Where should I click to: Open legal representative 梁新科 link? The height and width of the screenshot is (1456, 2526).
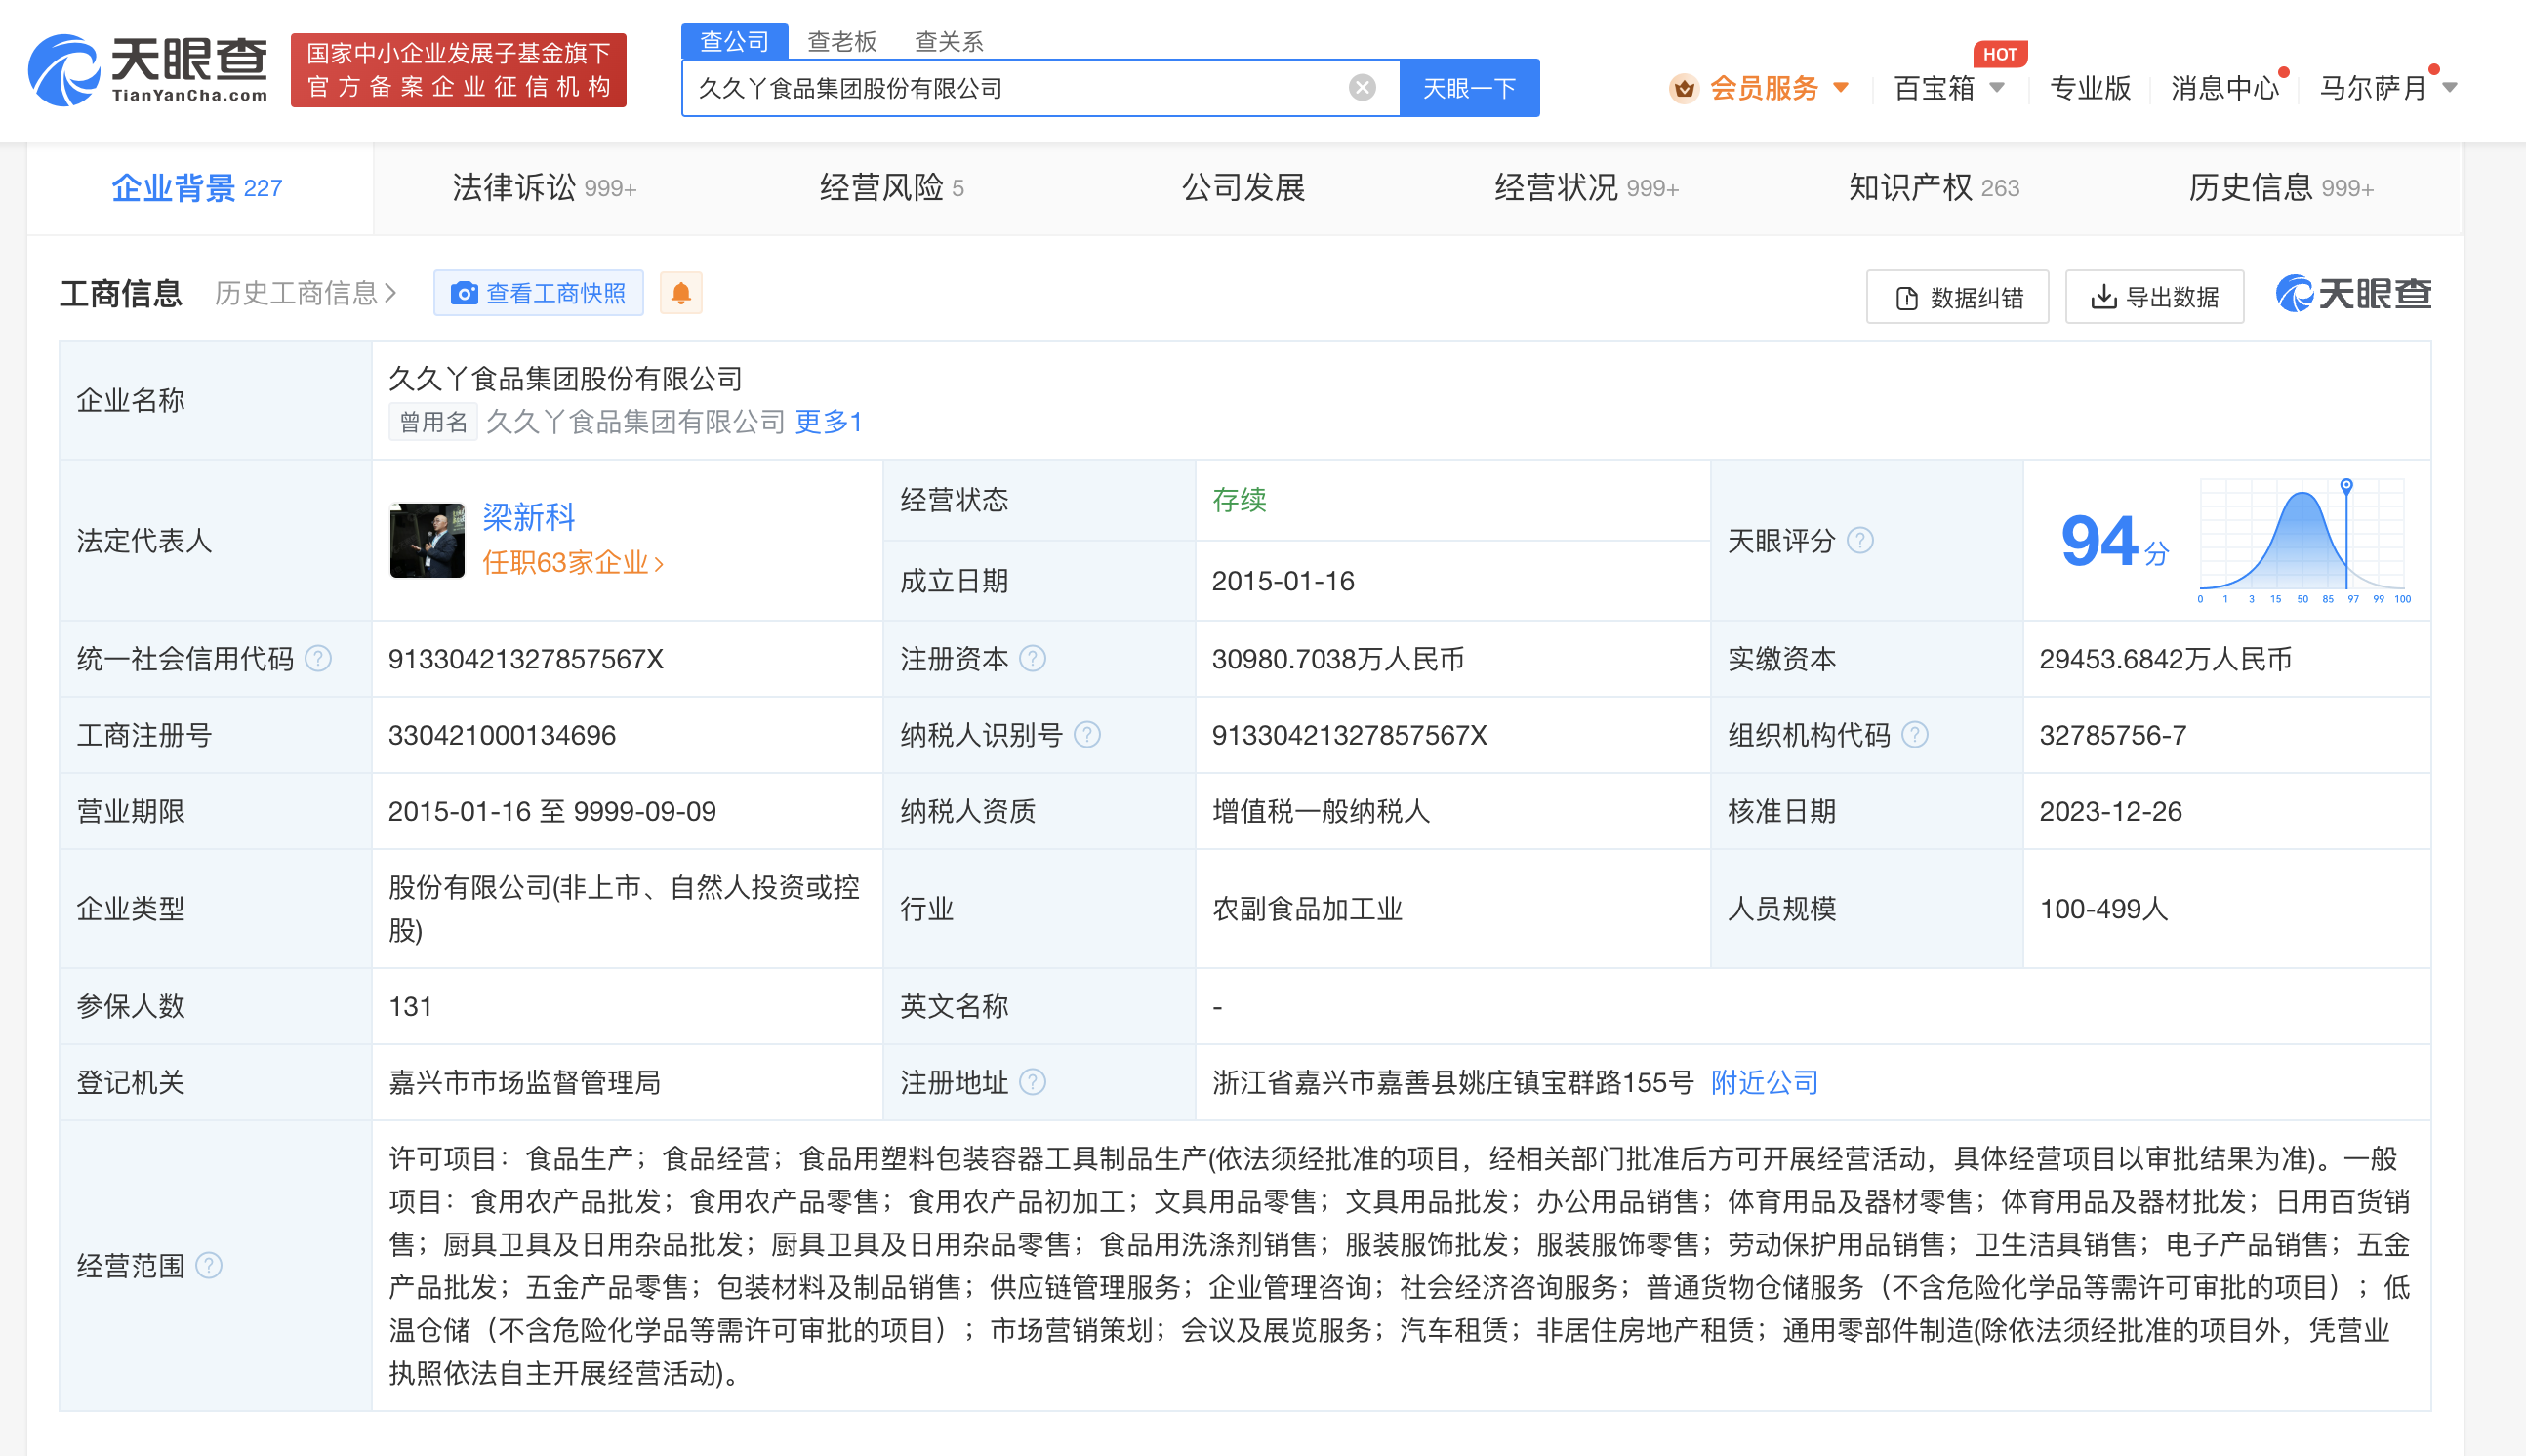coord(528,517)
